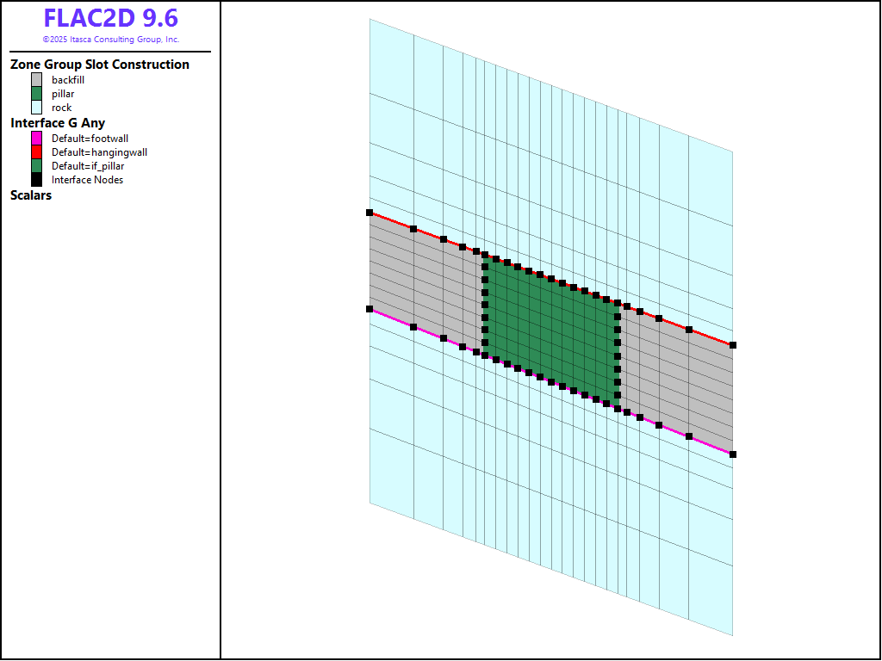Click the green pillar zone in the model

551,331
